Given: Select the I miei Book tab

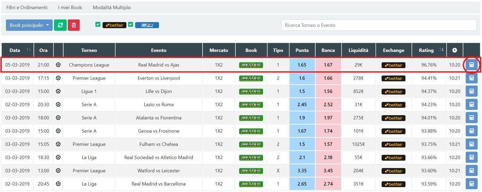Looking at the screenshot, I should tap(70, 7).
